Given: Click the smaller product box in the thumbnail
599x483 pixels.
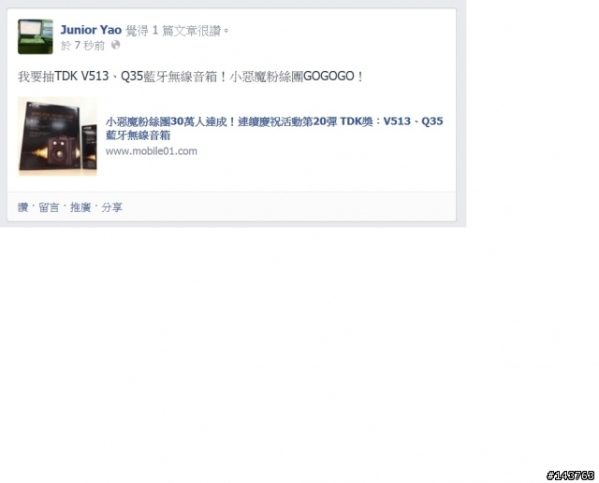Looking at the screenshot, I should point(90,147).
